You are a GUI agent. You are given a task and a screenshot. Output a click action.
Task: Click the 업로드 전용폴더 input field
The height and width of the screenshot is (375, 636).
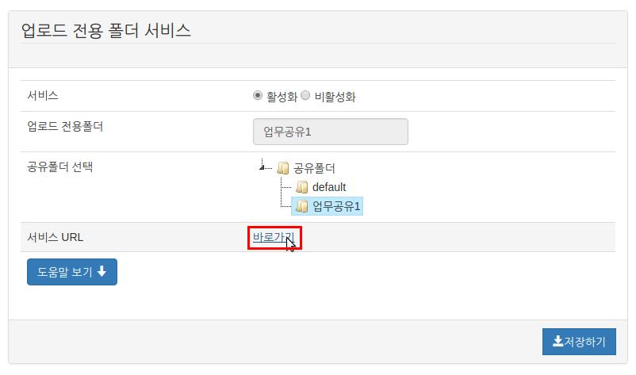pos(331,132)
